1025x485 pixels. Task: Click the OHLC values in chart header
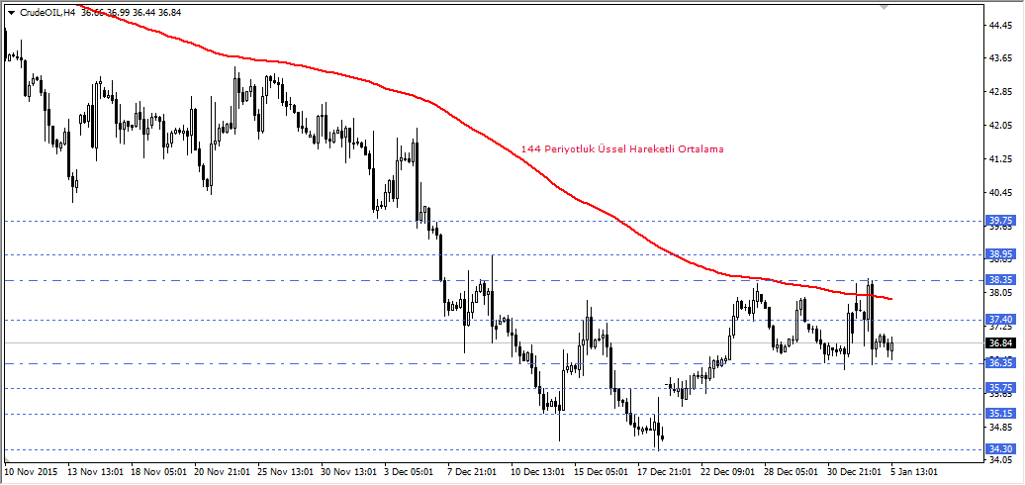pos(139,12)
